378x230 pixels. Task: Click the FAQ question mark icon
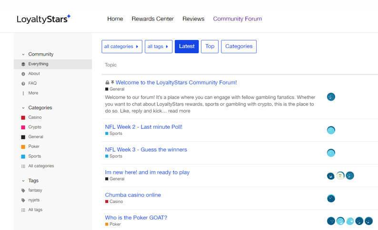(x=23, y=84)
